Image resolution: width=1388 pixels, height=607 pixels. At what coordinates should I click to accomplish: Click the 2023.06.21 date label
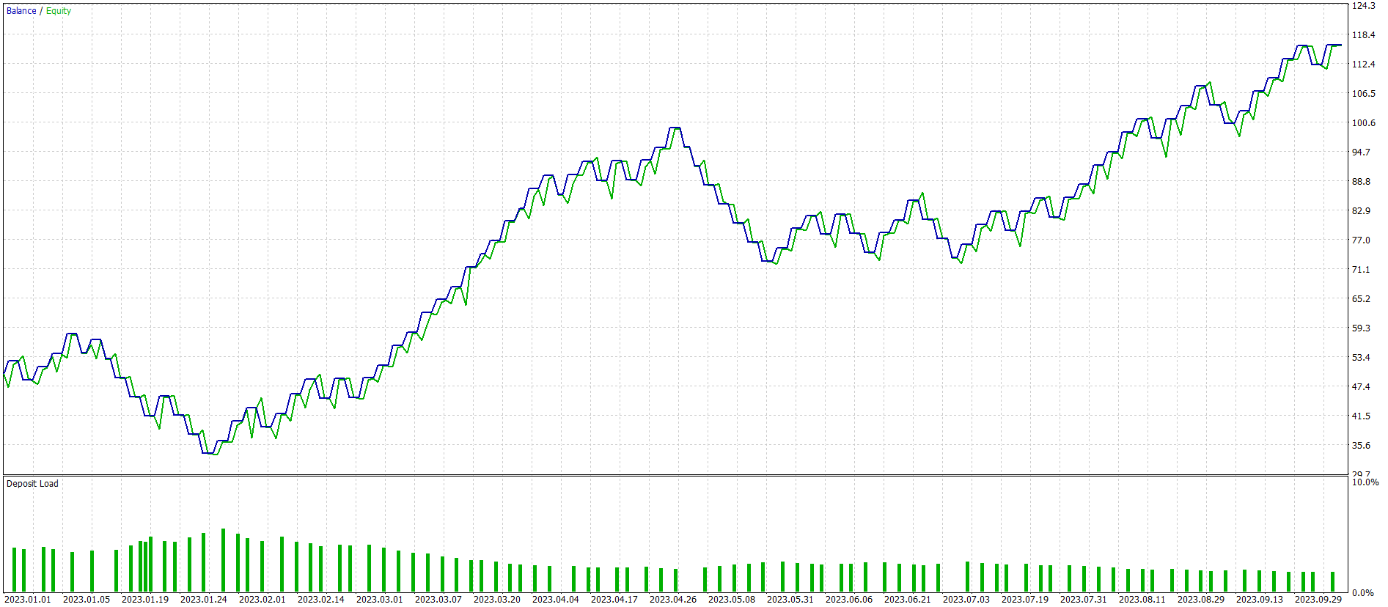coord(907,600)
